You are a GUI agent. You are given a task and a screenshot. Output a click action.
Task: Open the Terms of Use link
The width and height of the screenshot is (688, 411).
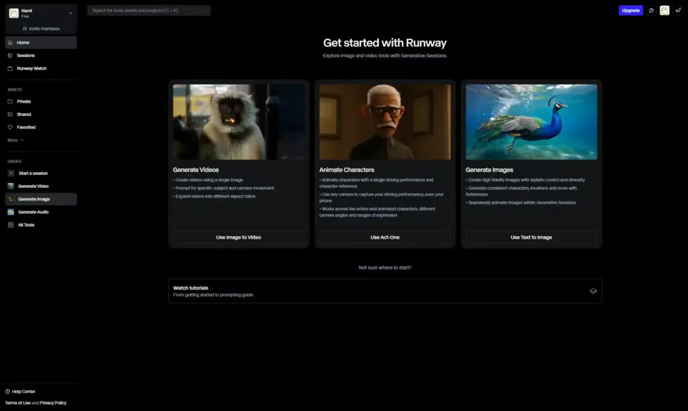pyautogui.click(x=17, y=403)
